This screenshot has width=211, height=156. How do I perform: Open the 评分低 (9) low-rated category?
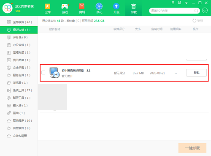(19, 37)
